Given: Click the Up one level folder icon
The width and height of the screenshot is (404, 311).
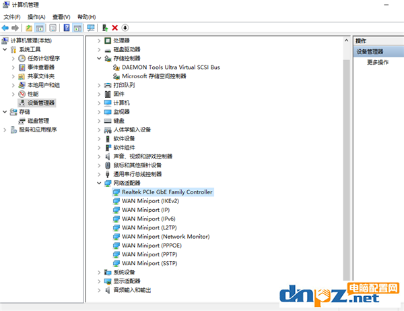Looking at the screenshot, I should pyautogui.click(x=29, y=28).
